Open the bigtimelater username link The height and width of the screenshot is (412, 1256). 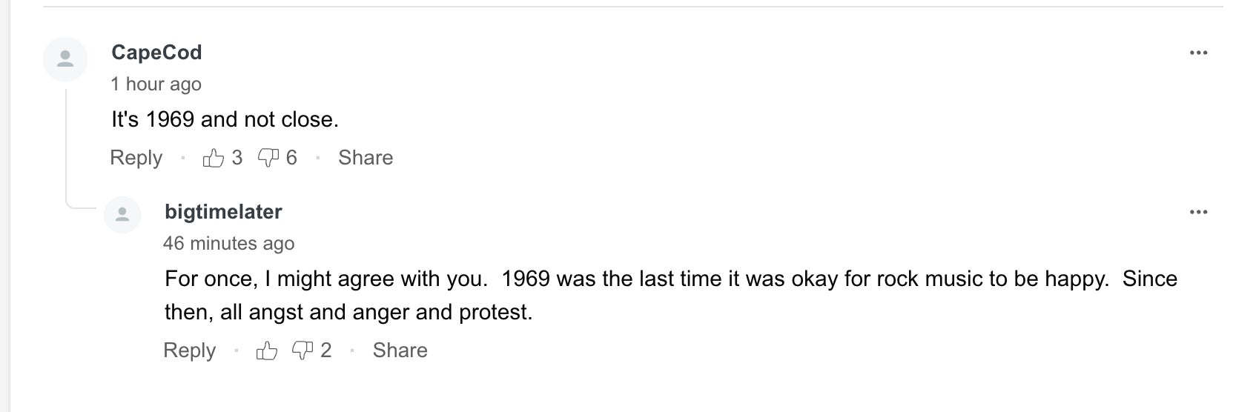click(x=223, y=212)
